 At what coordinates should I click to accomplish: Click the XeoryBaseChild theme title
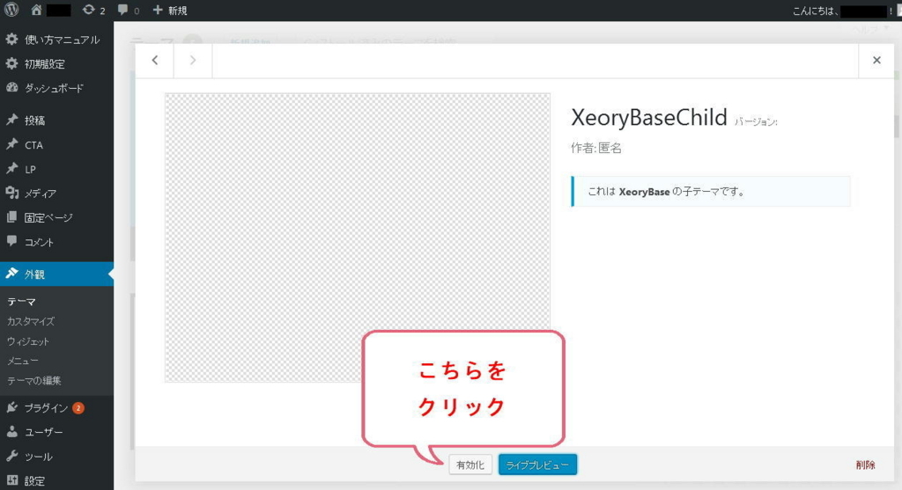tap(649, 117)
